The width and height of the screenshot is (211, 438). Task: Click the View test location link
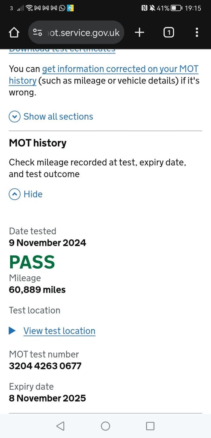point(59,331)
